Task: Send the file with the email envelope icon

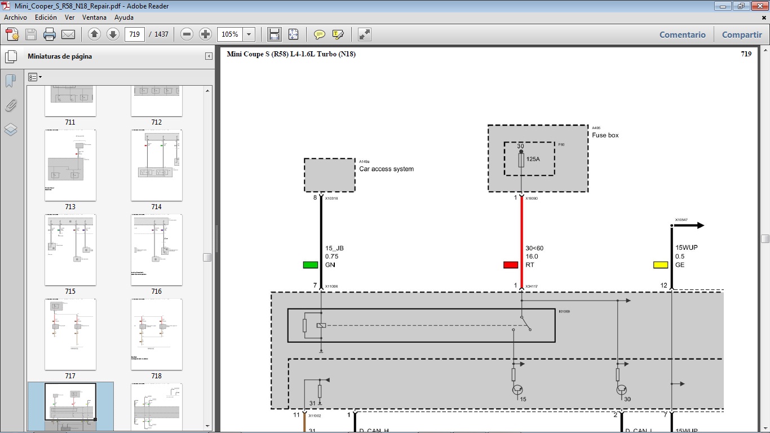Action: point(68,34)
